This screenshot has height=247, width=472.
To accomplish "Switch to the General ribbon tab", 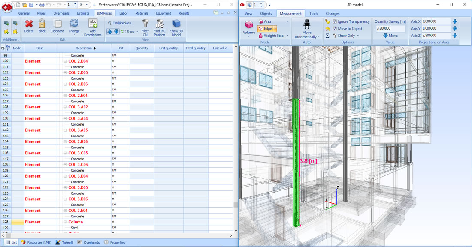I will [24, 13].
